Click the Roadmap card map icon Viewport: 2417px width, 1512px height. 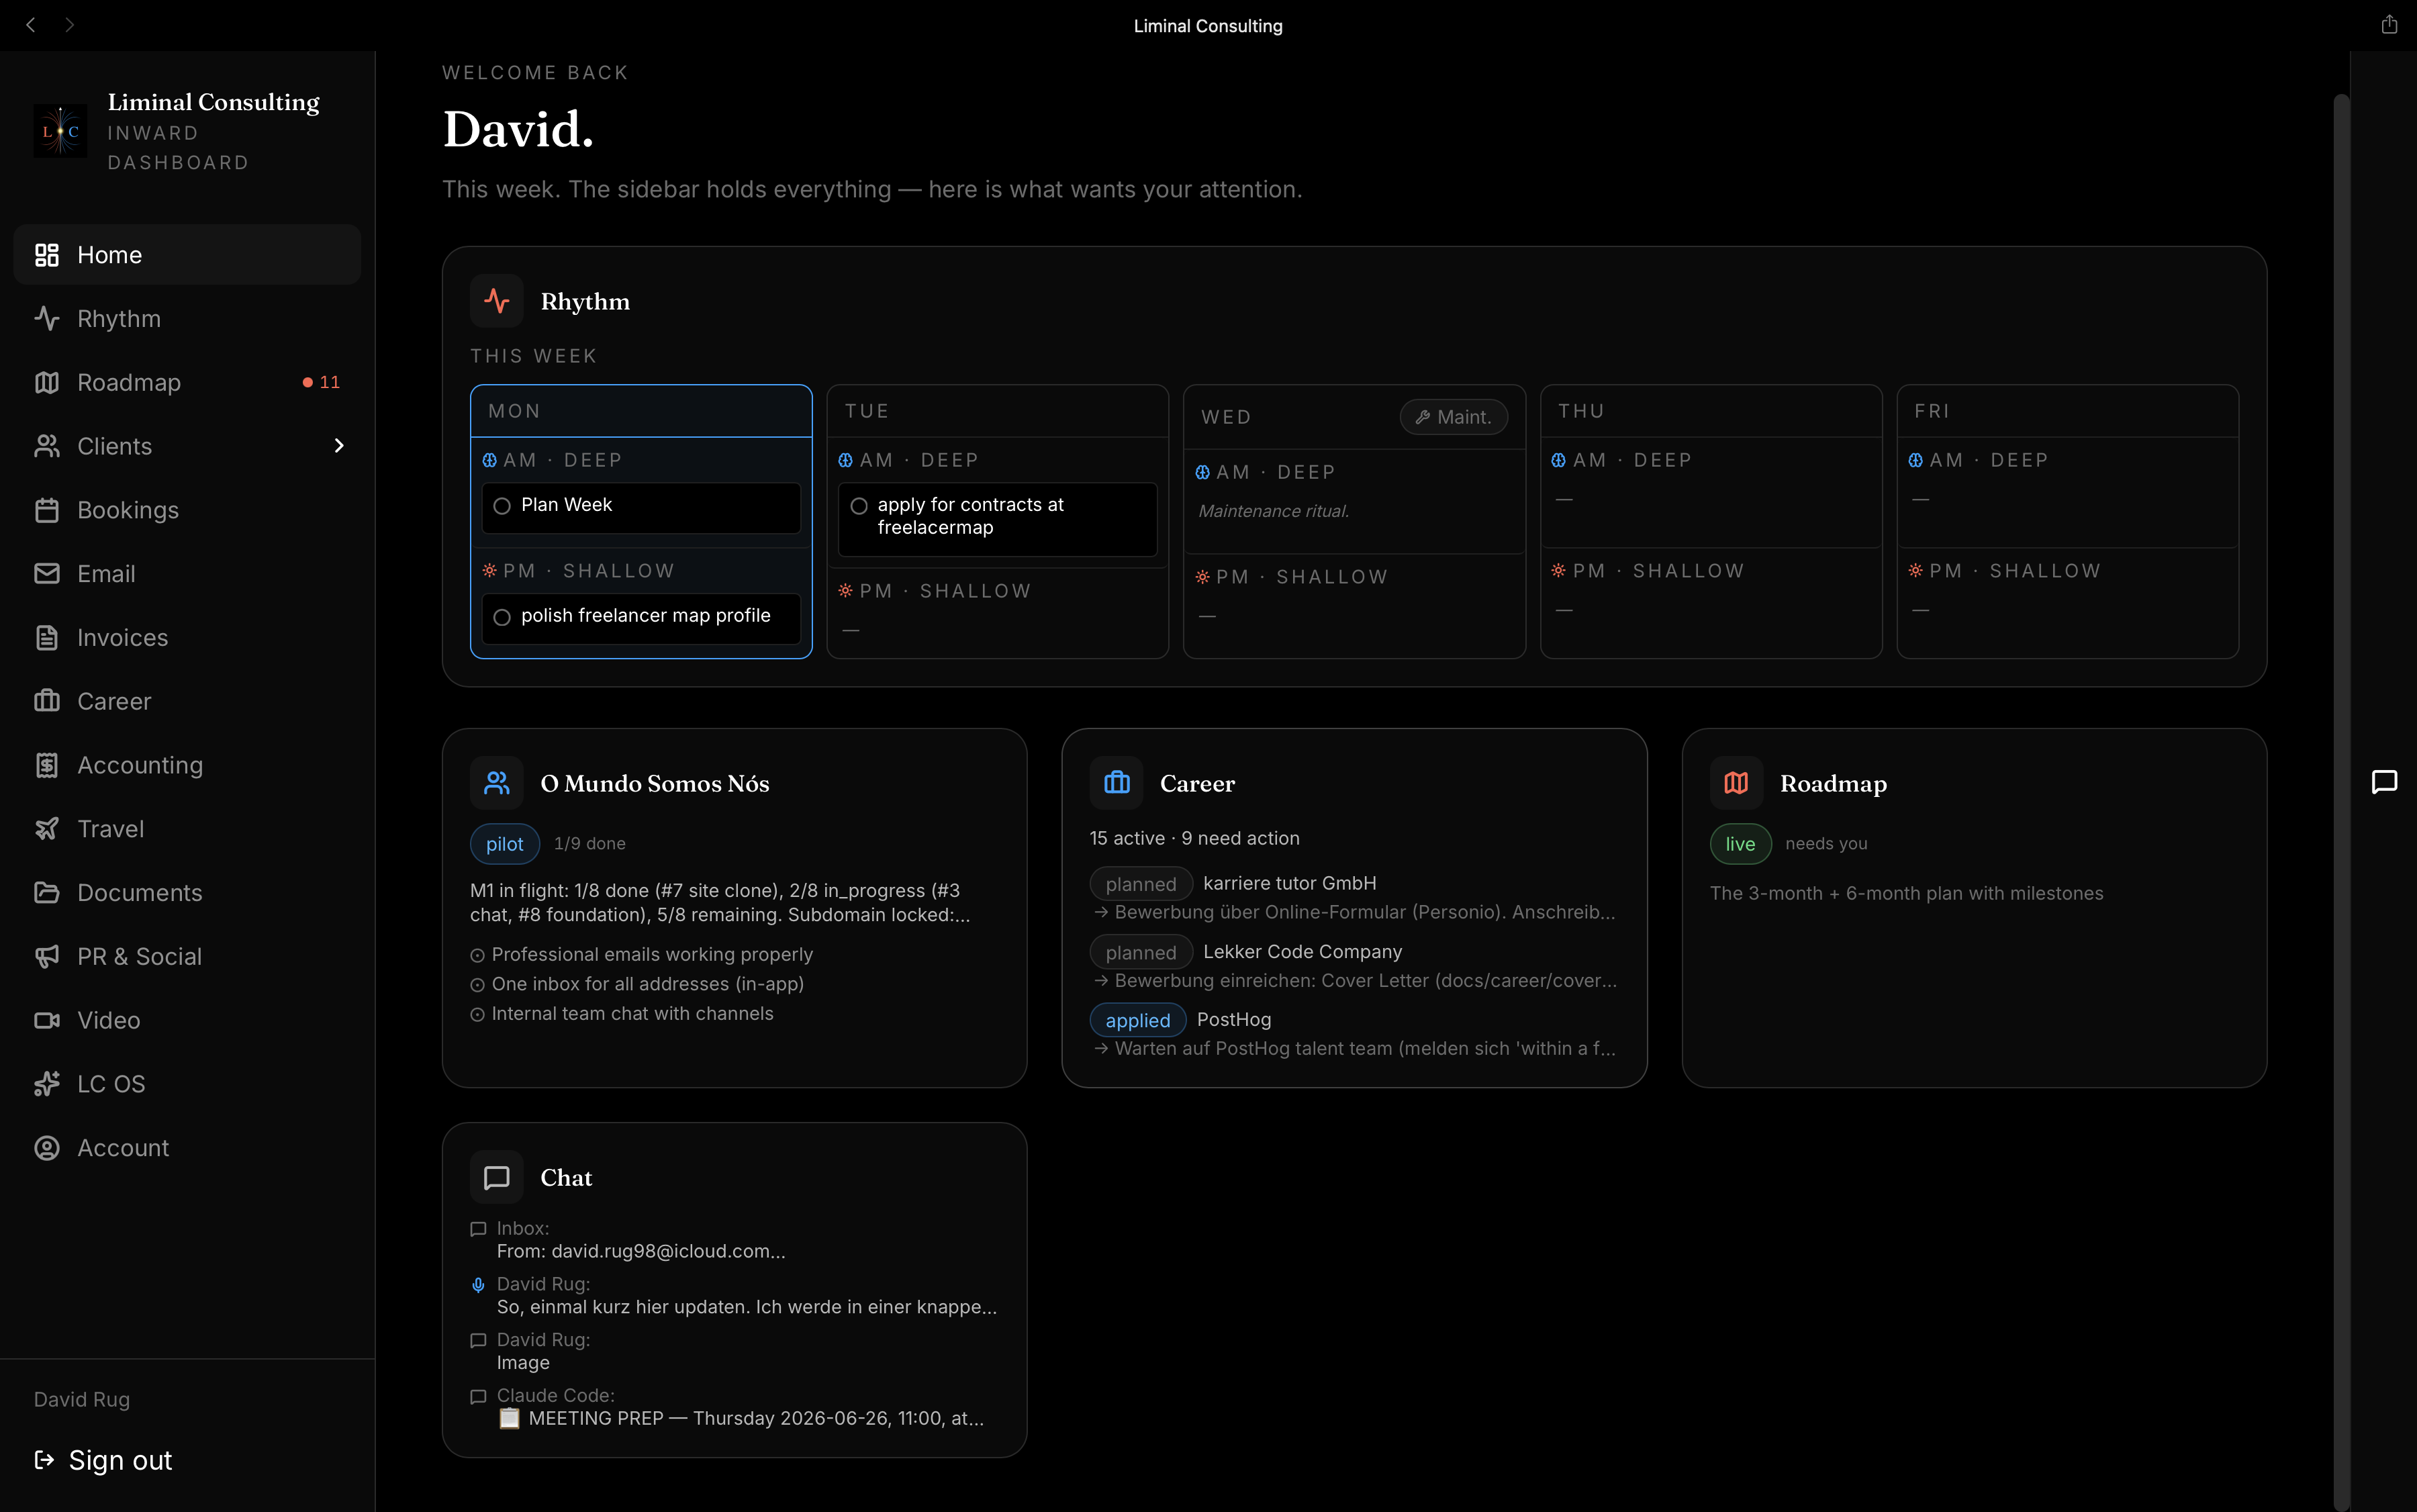pos(1737,783)
